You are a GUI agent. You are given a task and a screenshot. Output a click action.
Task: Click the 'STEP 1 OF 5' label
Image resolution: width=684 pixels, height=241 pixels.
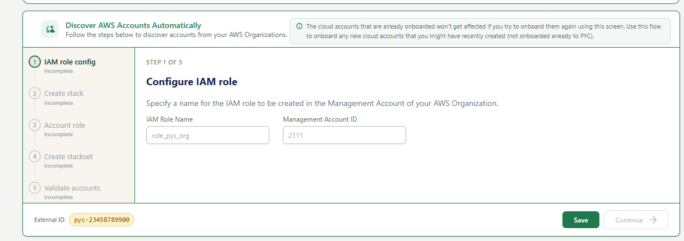164,62
